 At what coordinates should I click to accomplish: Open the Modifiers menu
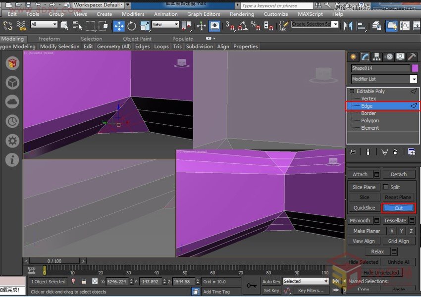(x=133, y=14)
